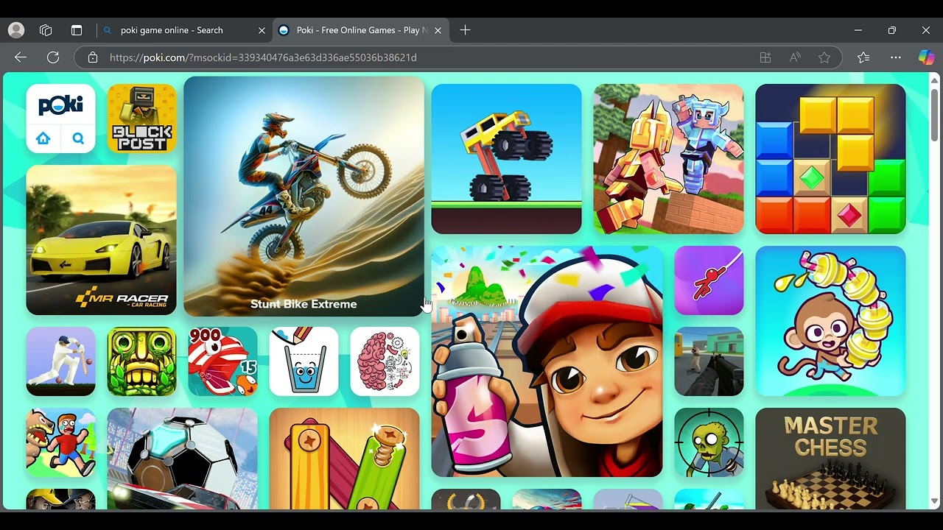Open the Copilot icon
The width and height of the screenshot is (943, 530).
pos(926,57)
